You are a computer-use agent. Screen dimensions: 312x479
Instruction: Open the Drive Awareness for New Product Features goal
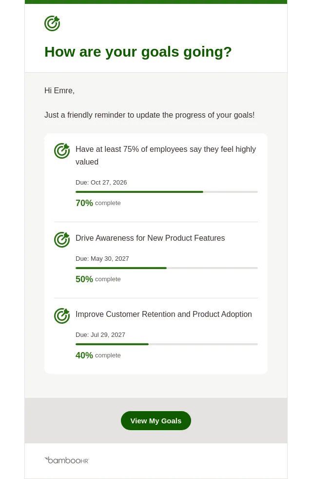[x=150, y=238]
